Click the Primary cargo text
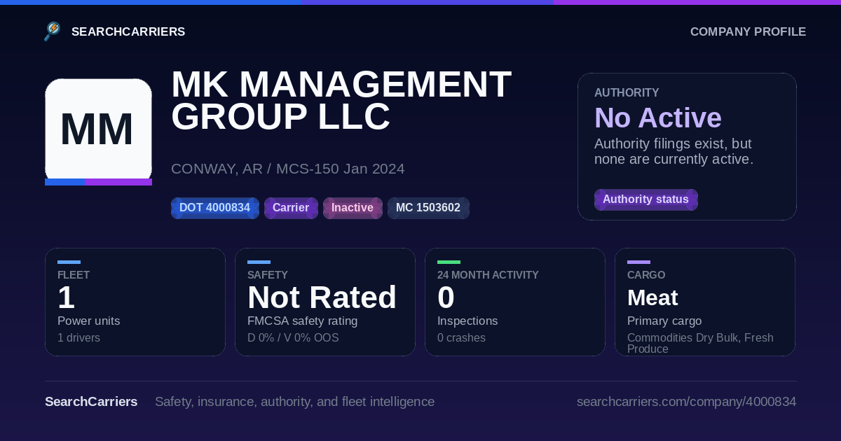 click(x=664, y=321)
